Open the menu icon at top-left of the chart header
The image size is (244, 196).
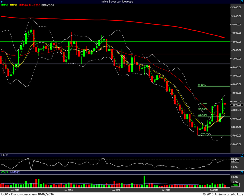[2, 2]
